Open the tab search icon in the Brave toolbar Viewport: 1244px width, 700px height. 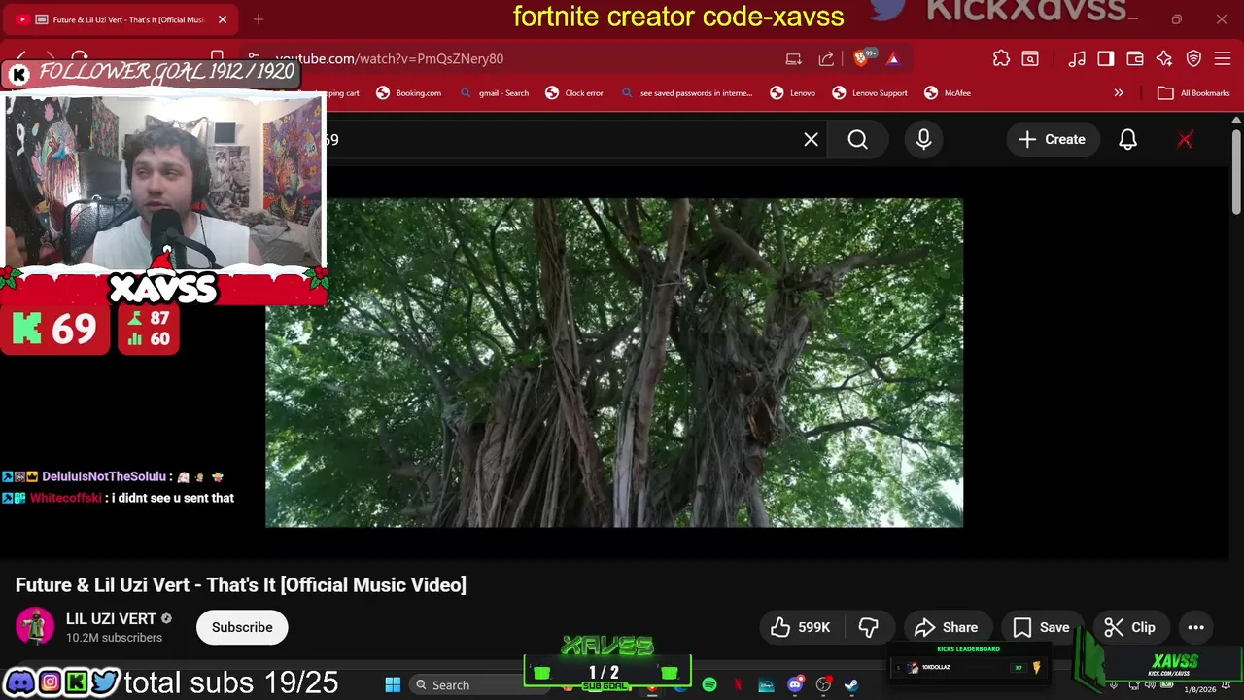click(1030, 58)
